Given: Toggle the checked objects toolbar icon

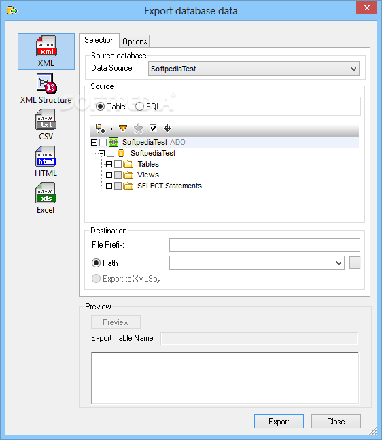Looking at the screenshot, I should [x=153, y=129].
